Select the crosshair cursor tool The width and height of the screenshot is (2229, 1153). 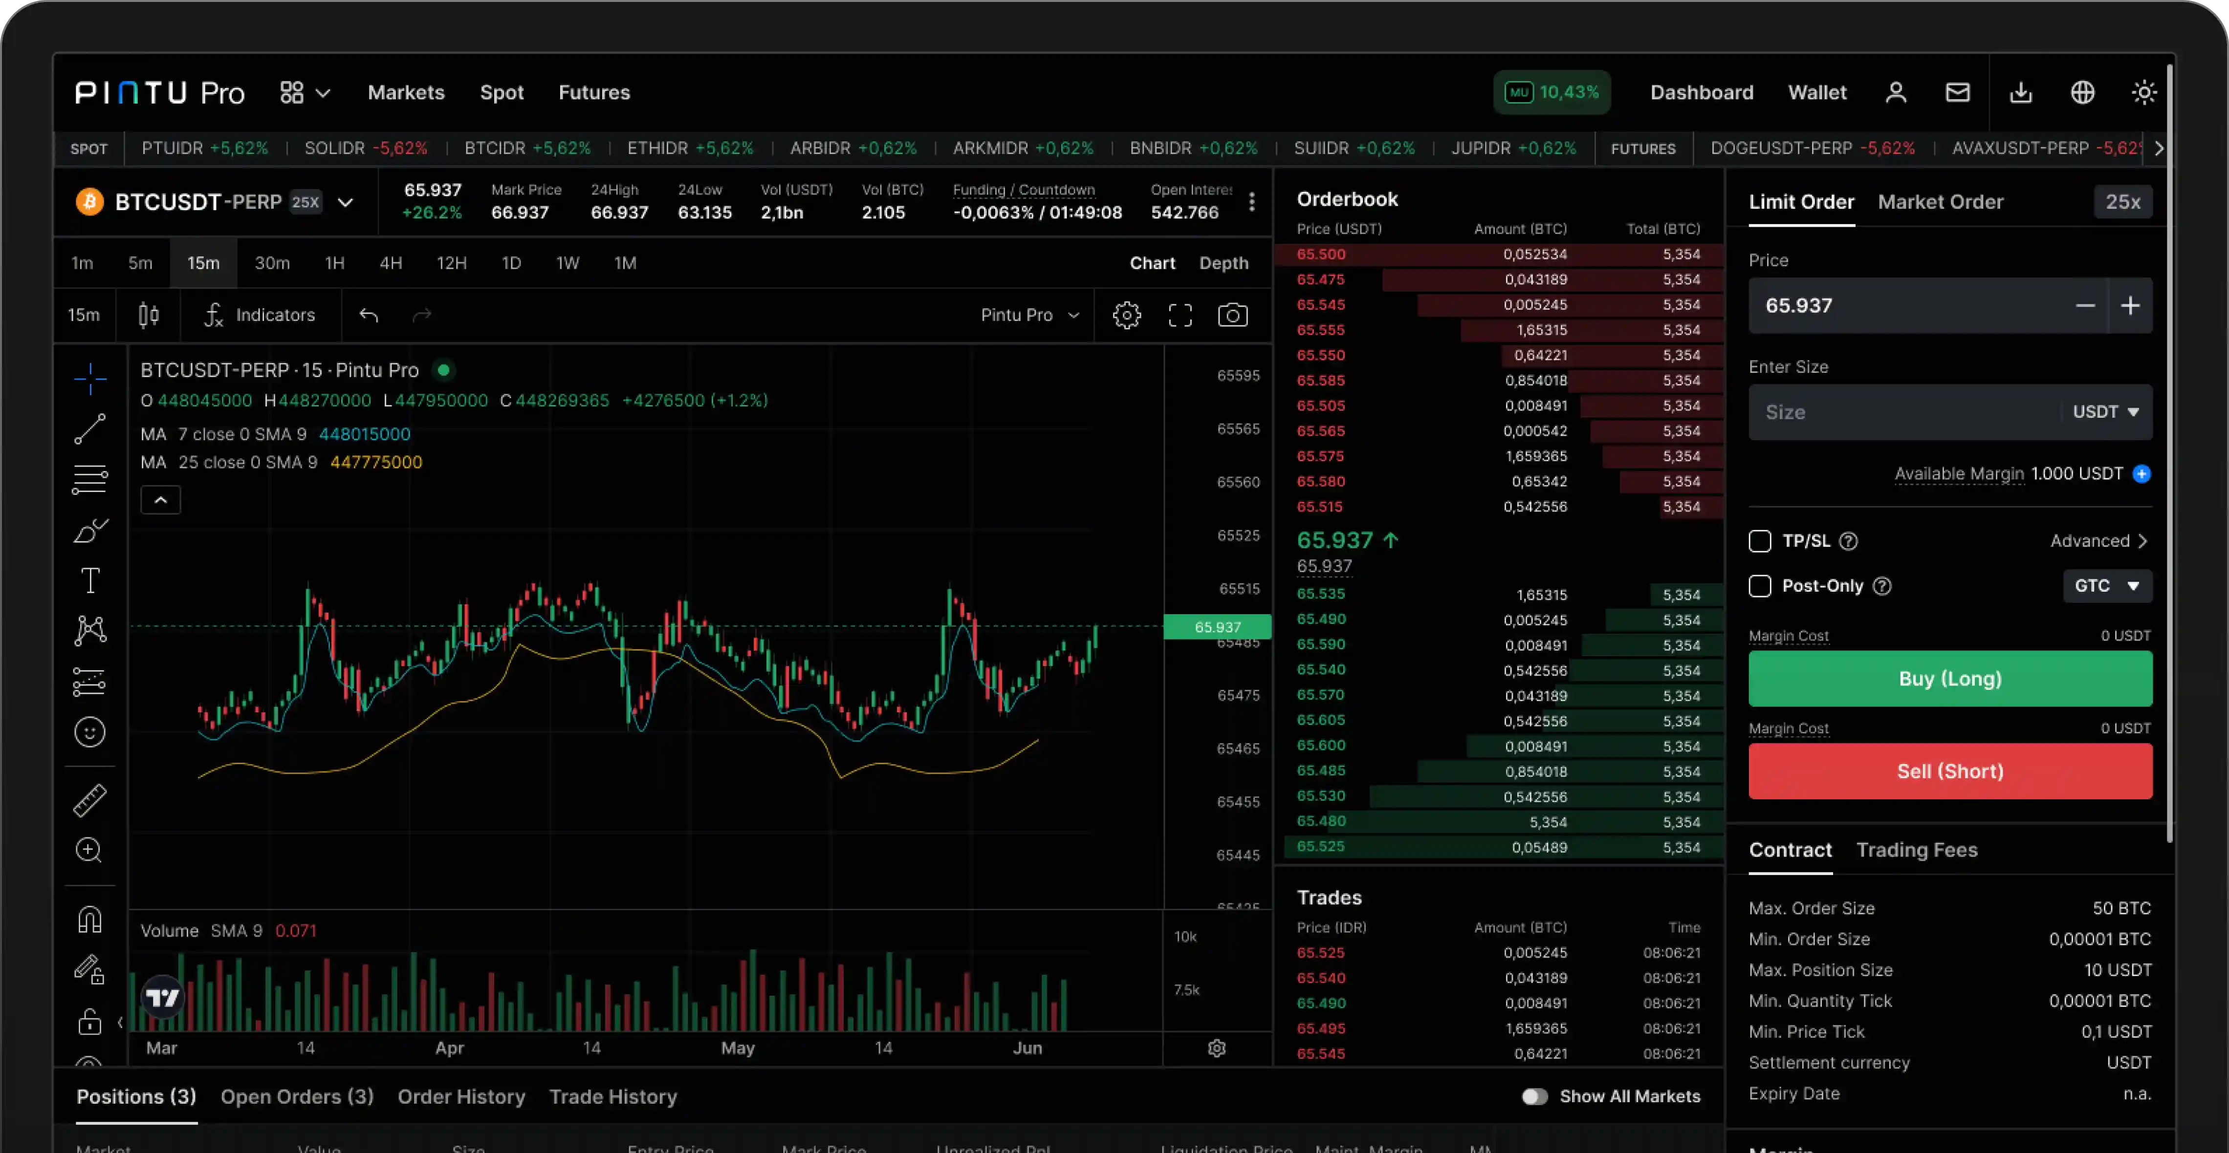90,378
